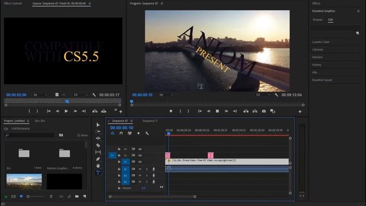This screenshot has height=206, width=366.
Task: Add marker in timeline header
Action: (138, 133)
